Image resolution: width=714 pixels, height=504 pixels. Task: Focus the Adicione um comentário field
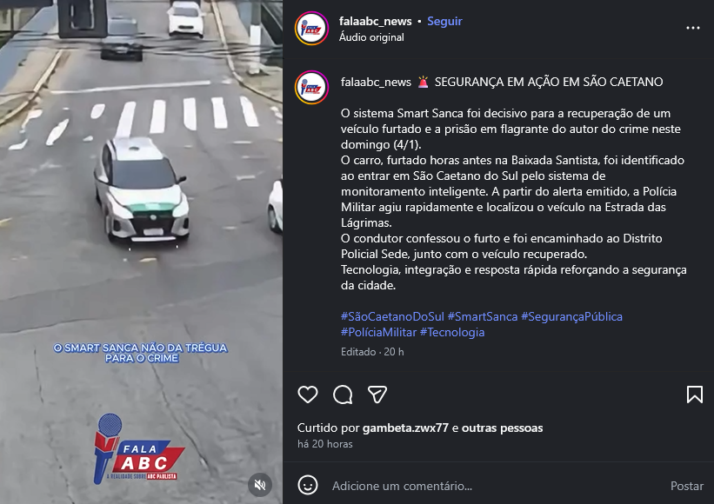point(497,486)
